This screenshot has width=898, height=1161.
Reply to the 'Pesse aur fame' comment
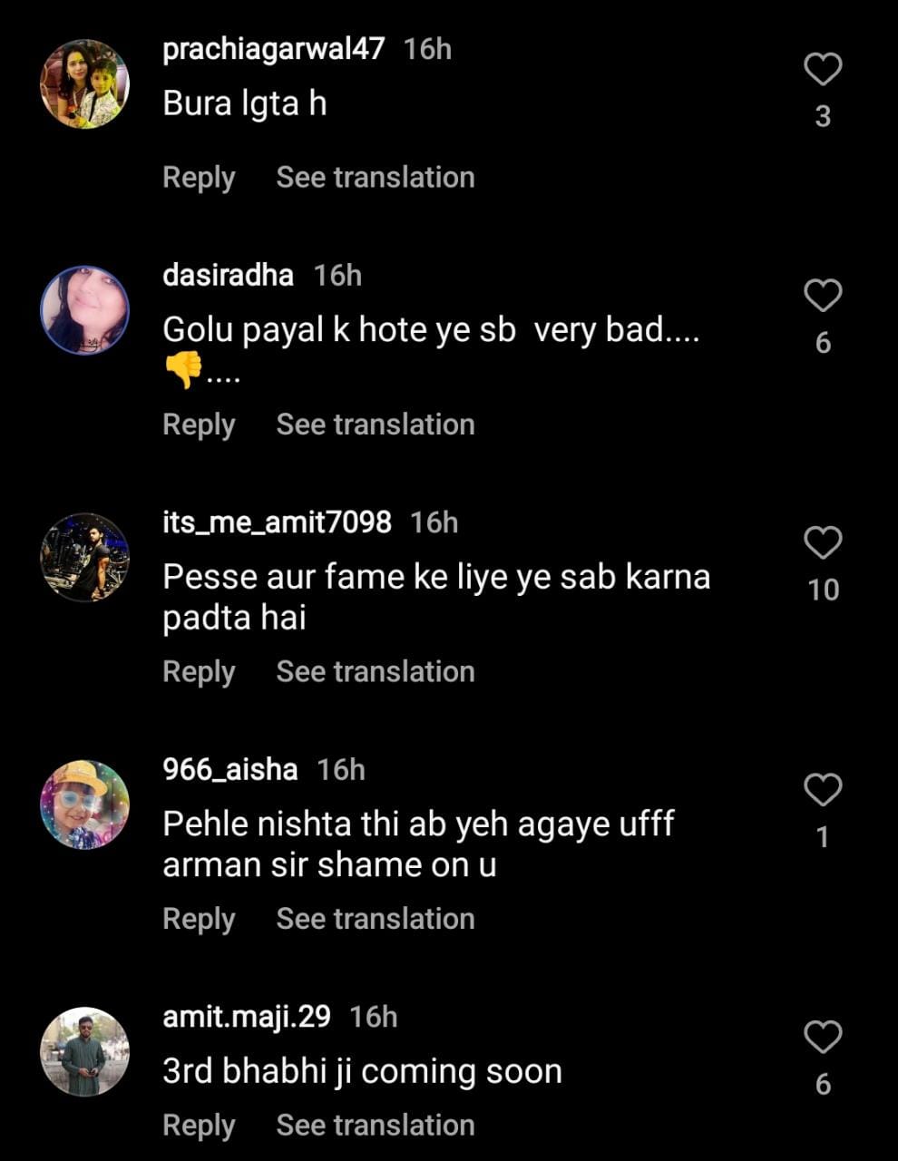(x=199, y=671)
